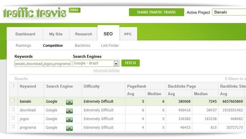Select the SEO tab
The height and width of the screenshot is (139, 246).
click(x=108, y=34)
